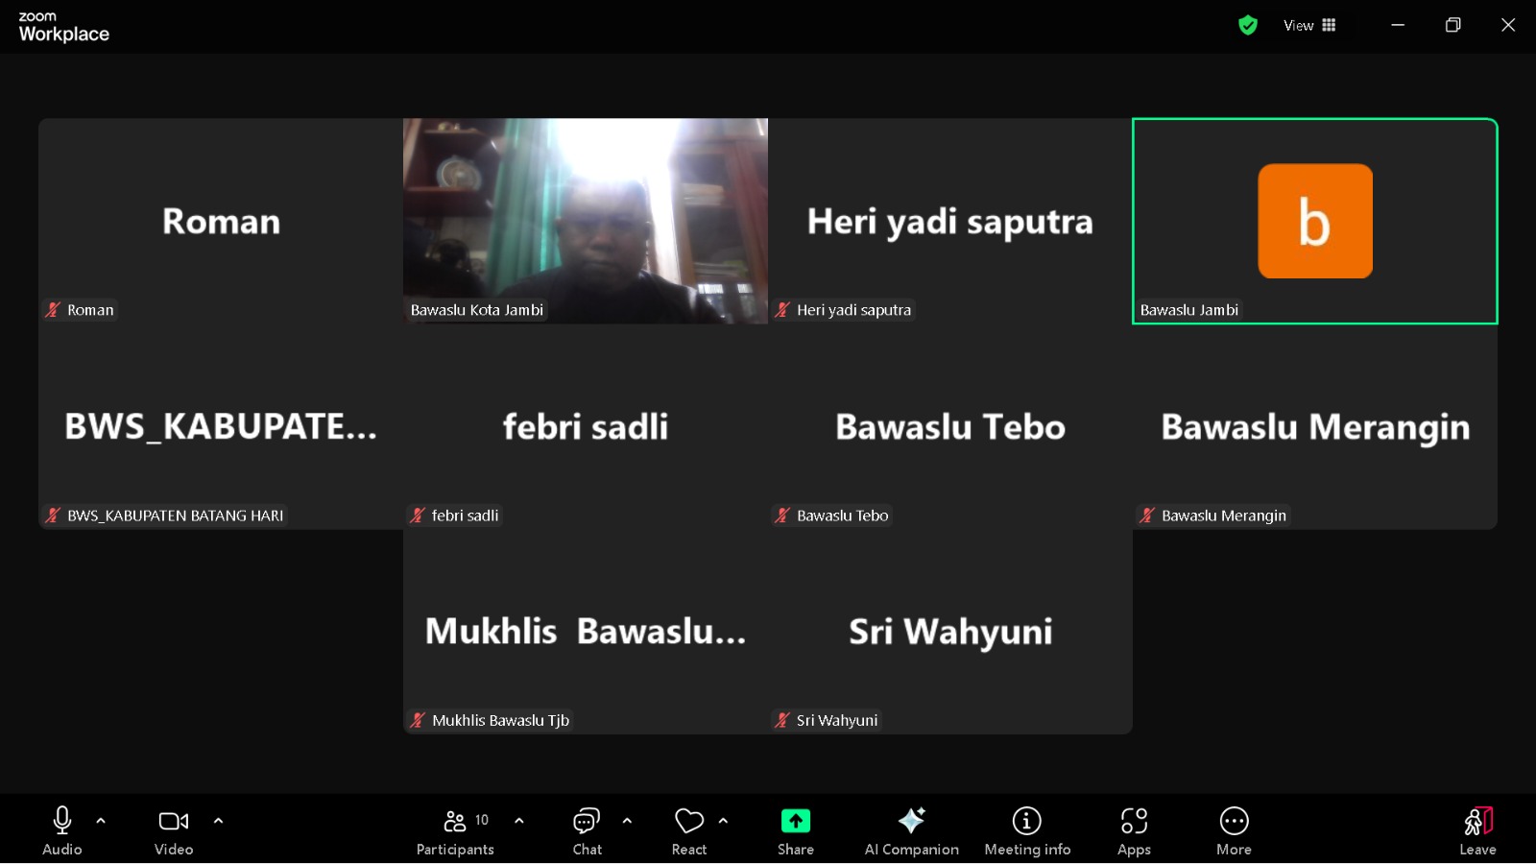Open the Apps panel
The image size is (1536, 864).
(1134, 829)
